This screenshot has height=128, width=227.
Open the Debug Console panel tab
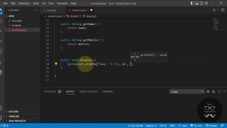click(88, 92)
